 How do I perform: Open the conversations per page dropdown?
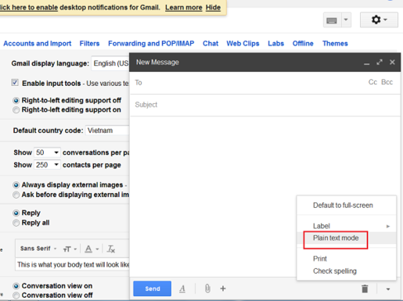[47, 152]
